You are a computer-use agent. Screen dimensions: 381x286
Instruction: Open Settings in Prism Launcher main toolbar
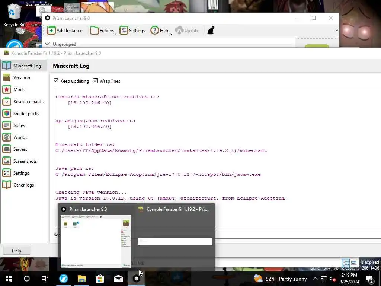(132, 31)
